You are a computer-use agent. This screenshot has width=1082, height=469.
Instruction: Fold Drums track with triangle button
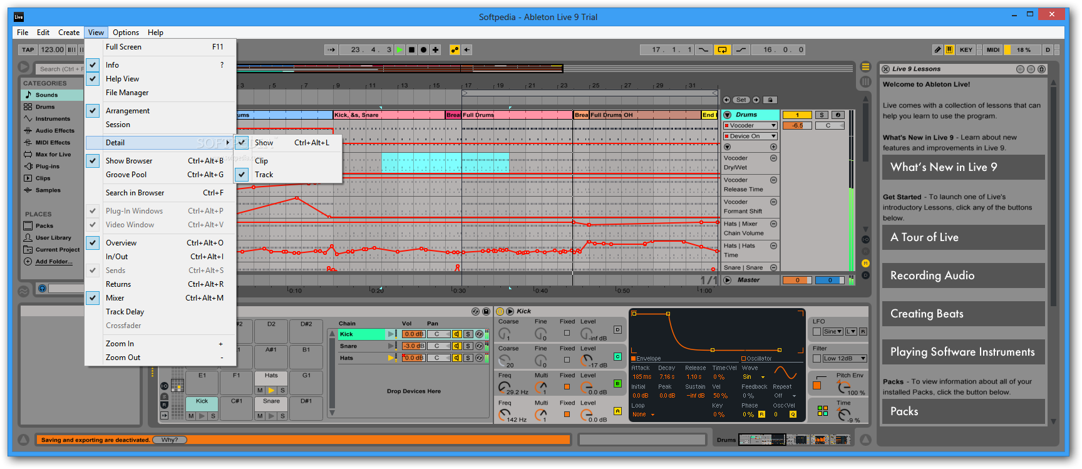(728, 115)
